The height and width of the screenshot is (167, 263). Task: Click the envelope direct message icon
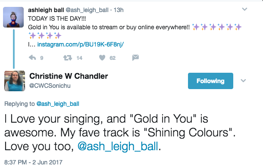[x=135, y=57]
